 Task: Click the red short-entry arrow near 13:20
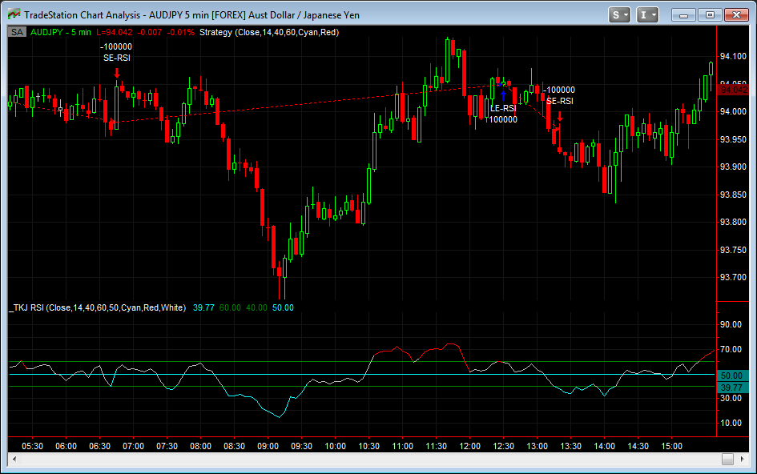pyautogui.click(x=560, y=116)
